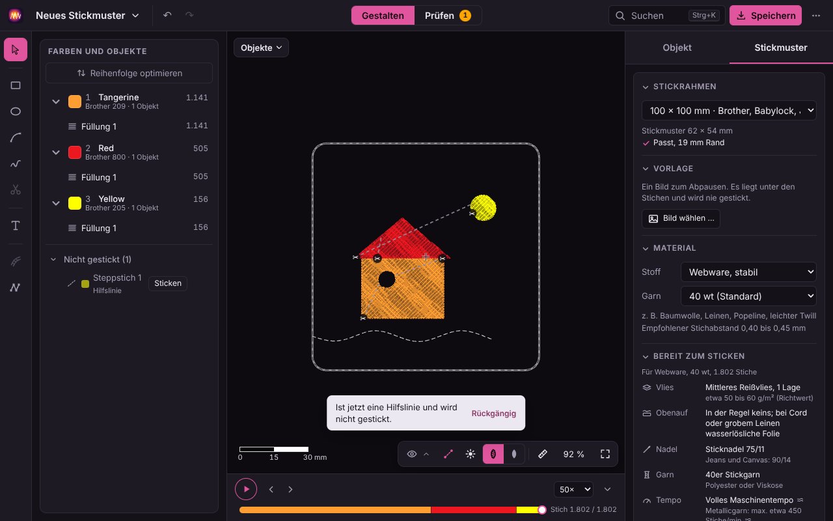The image size is (833, 521).
Task: Open the 50× playback speed dropdown
Action: (573, 489)
